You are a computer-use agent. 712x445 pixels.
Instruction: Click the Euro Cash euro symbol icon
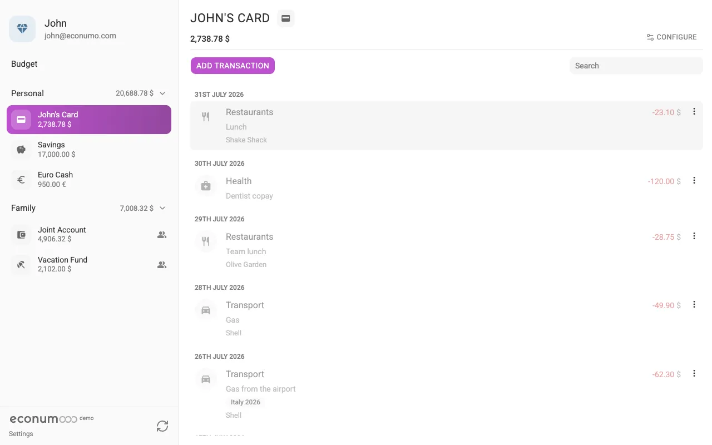pos(21,180)
